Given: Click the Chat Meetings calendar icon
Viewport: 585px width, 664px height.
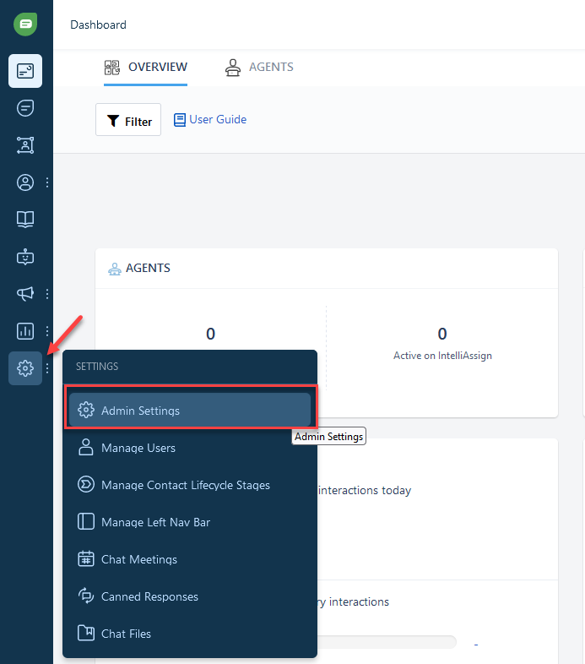Looking at the screenshot, I should [86, 559].
